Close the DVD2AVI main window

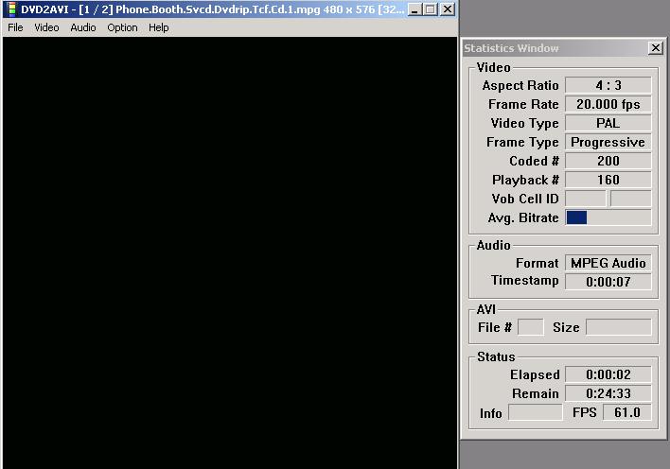tap(448, 9)
